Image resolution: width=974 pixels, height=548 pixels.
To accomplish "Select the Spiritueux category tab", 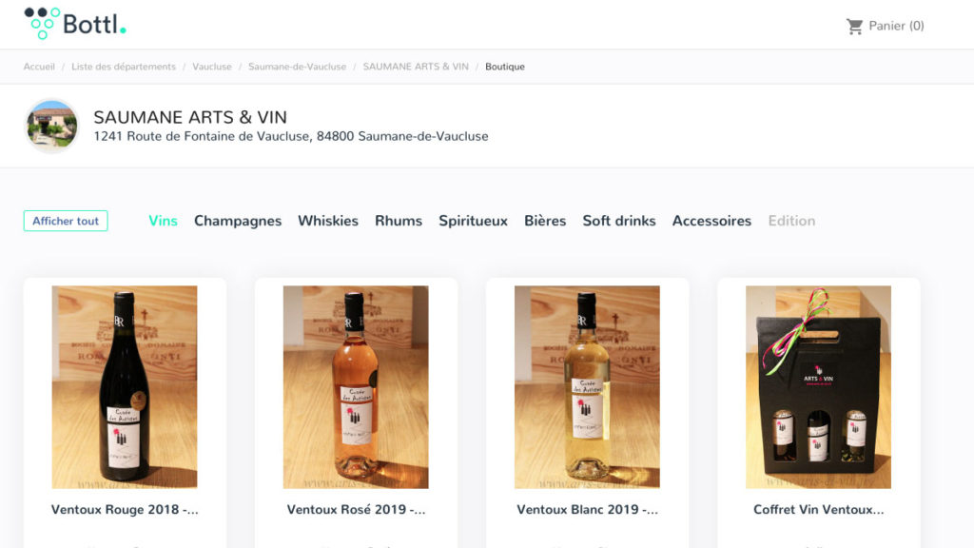I will 473,221.
